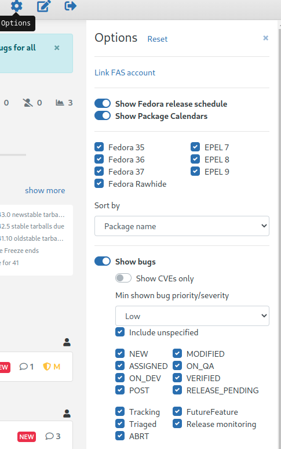Click the logout arrow icon
Image resolution: width=281 pixels, height=449 pixels.
point(70,6)
